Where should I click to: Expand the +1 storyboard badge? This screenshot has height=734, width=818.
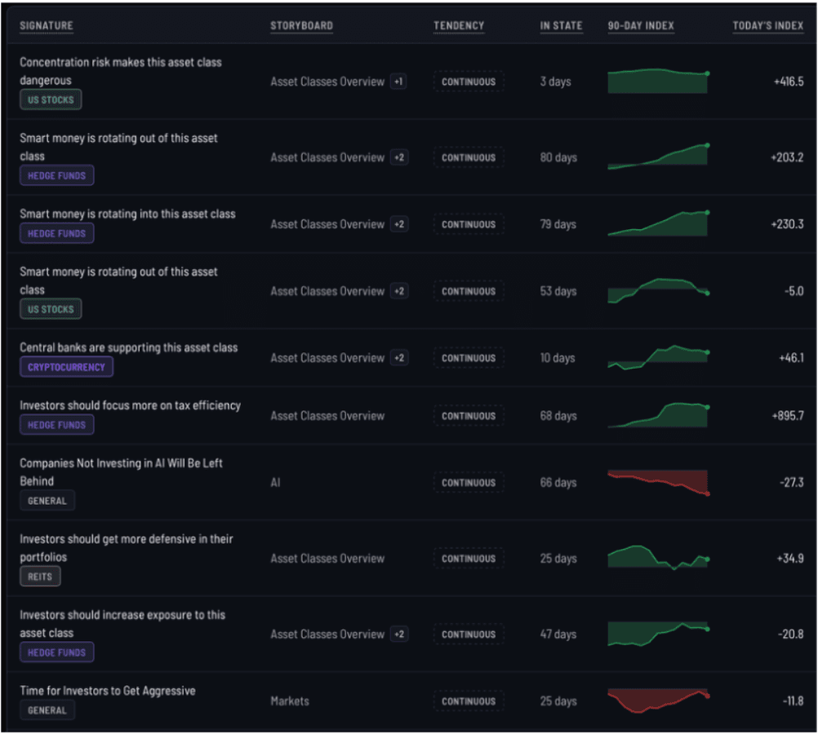(398, 82)
